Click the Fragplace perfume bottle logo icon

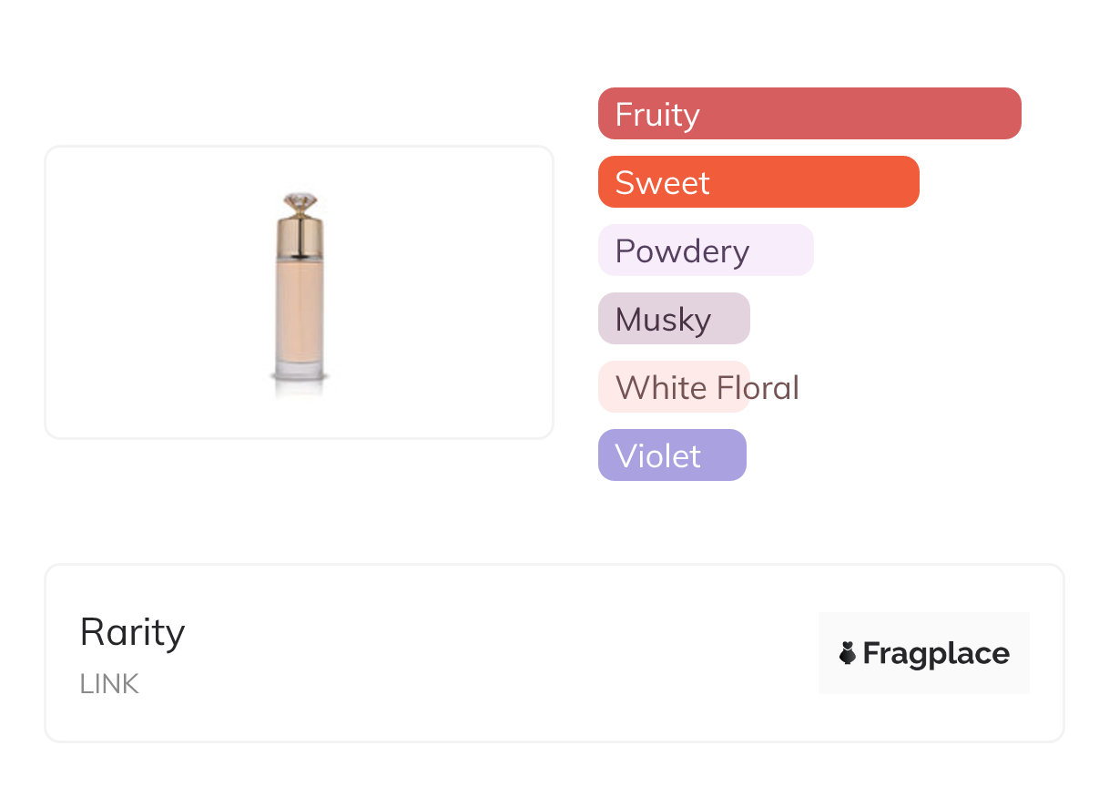[x=848, y=653]
